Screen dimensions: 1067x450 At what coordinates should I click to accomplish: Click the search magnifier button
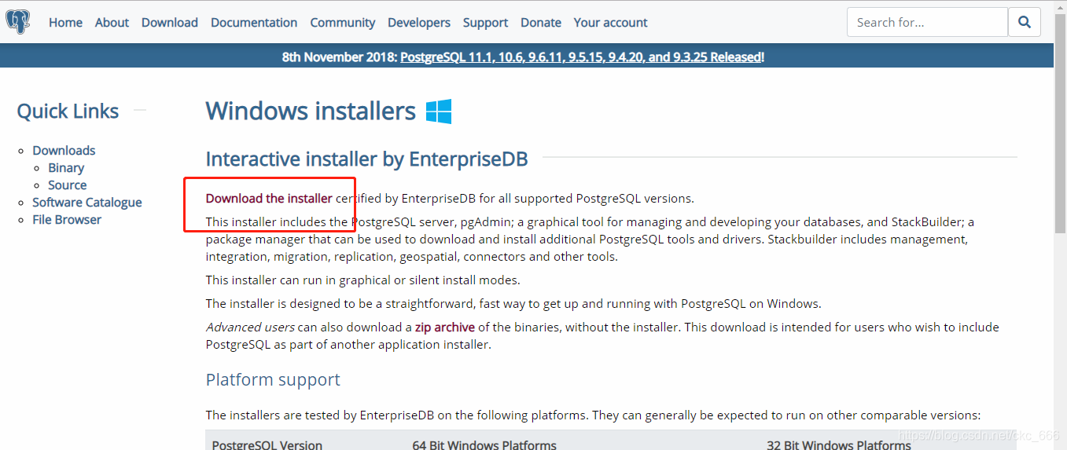(x=1025, y=22)
